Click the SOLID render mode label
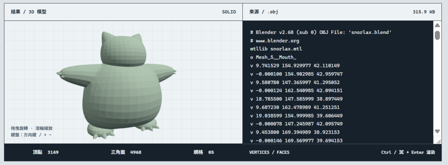This screenshot has width=448, height=165. [x=229, y=12]
